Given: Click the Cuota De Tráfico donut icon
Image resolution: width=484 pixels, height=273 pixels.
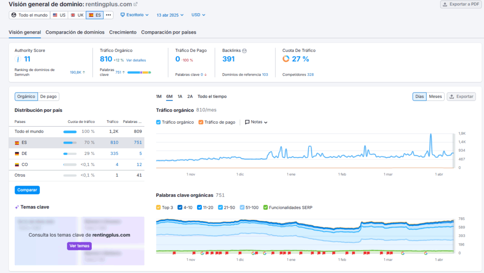Looking at the screenshot, I should 286,59.
